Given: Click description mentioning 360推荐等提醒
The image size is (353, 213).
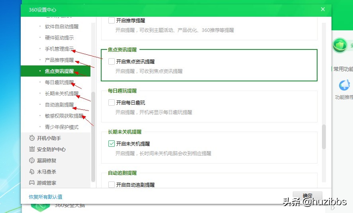Looking at the screenshot, I should [x=175, y=30].
